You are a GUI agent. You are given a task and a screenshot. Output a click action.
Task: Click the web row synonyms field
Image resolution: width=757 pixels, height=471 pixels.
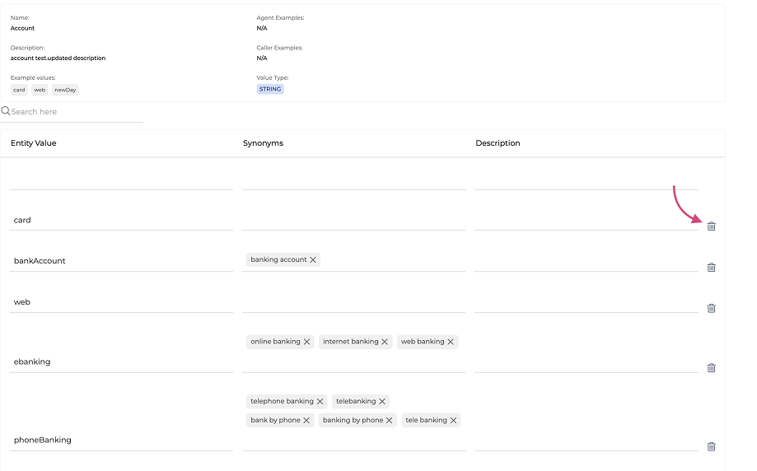pyautogui.click(x=353, y=302)
